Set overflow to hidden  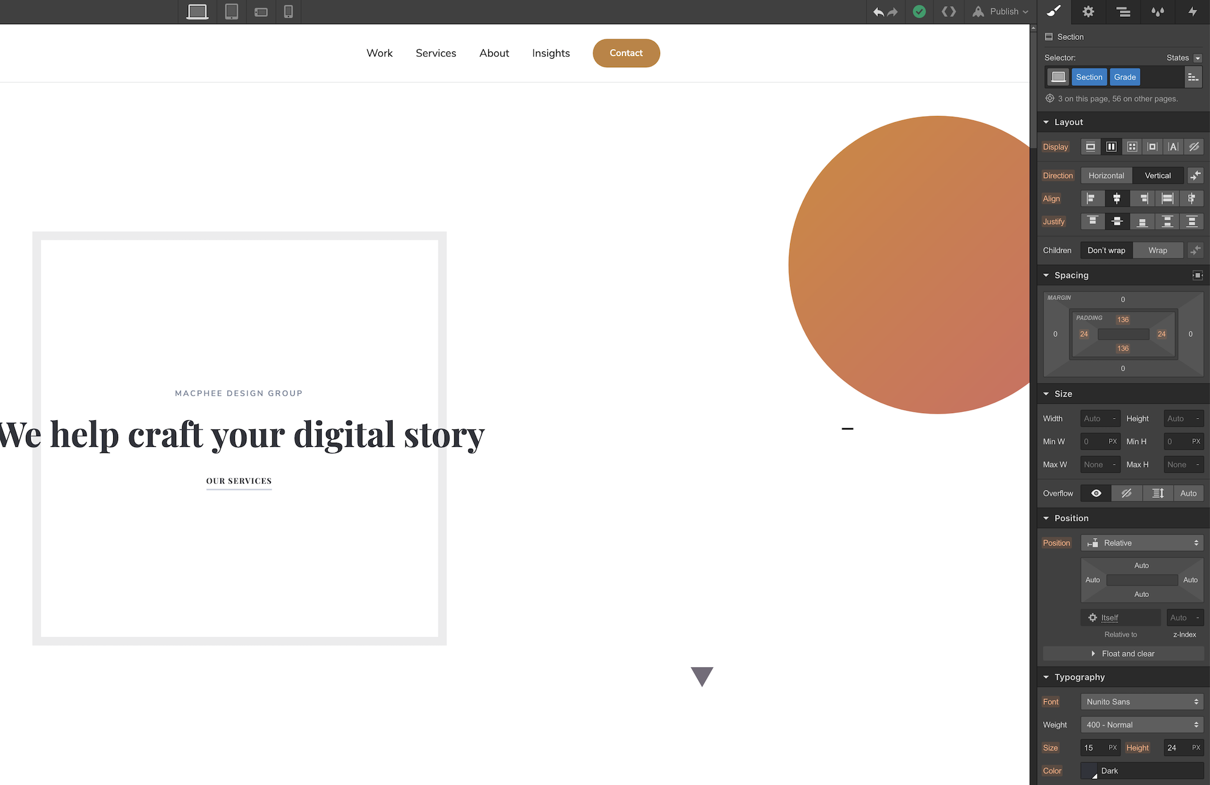point(1127,493)
